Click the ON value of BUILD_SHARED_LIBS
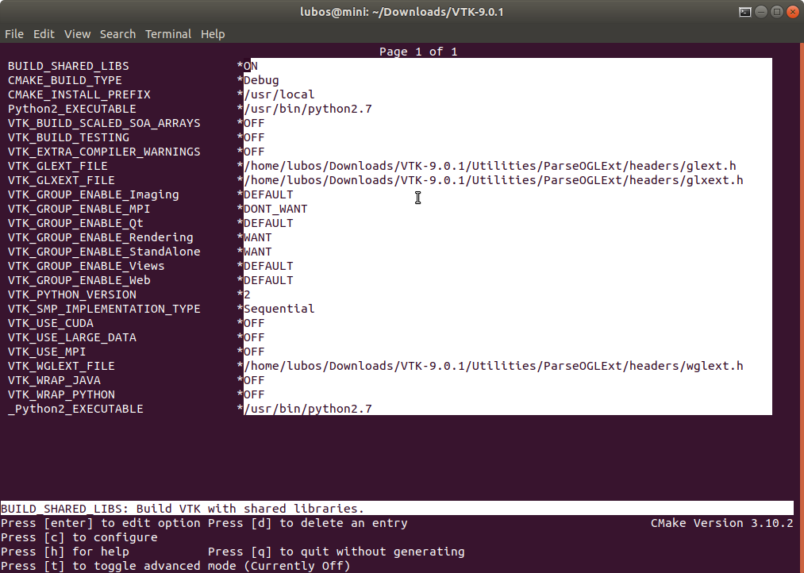The width and height of the screenshot is (804, 573). tap(251, 66)
